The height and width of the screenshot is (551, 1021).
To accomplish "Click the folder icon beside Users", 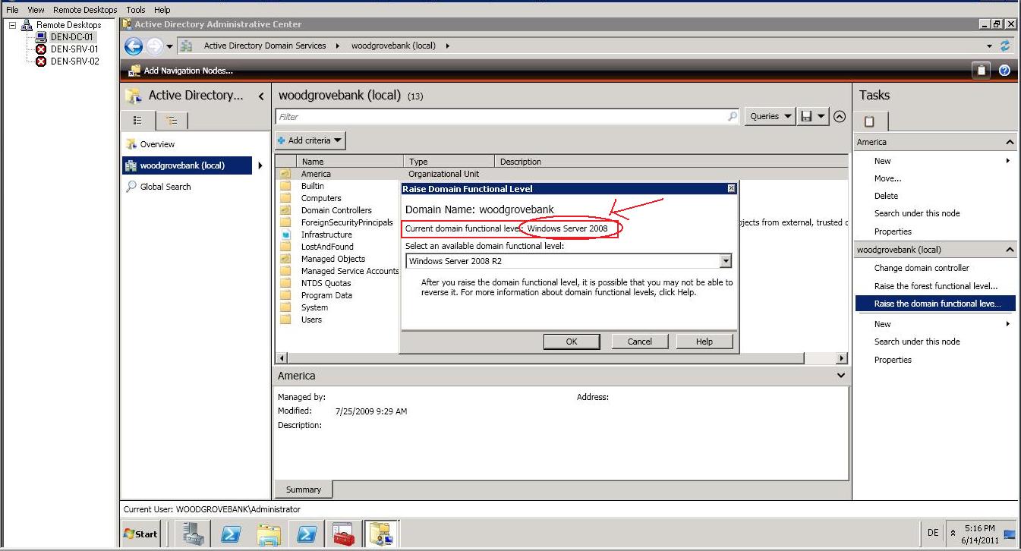I will [x=285, y=320].
